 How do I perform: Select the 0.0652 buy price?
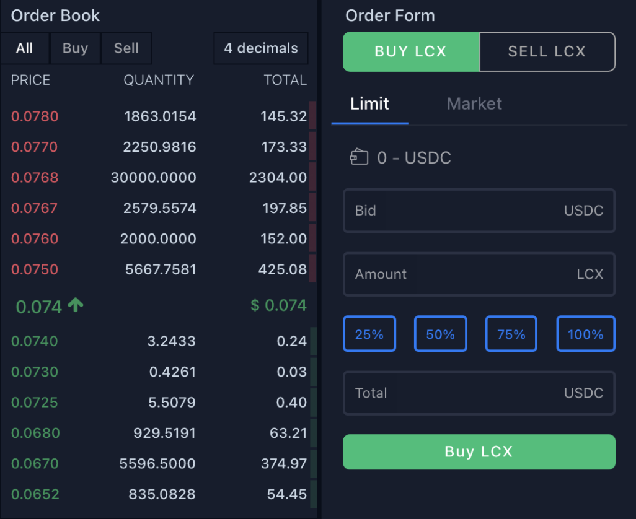point(35,494)
